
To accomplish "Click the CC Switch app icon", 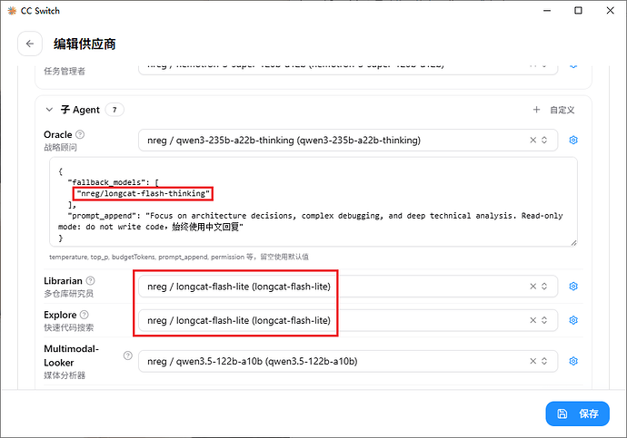I will point(12,11).
